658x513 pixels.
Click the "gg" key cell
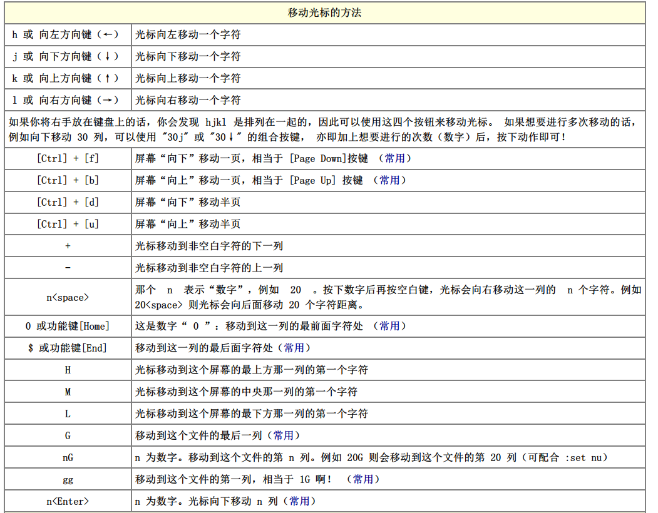[68, 479]
